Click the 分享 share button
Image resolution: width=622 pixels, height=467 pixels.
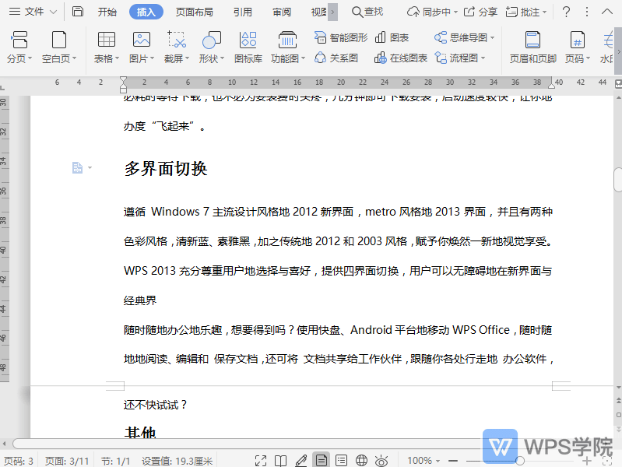(x=480, y=12)
